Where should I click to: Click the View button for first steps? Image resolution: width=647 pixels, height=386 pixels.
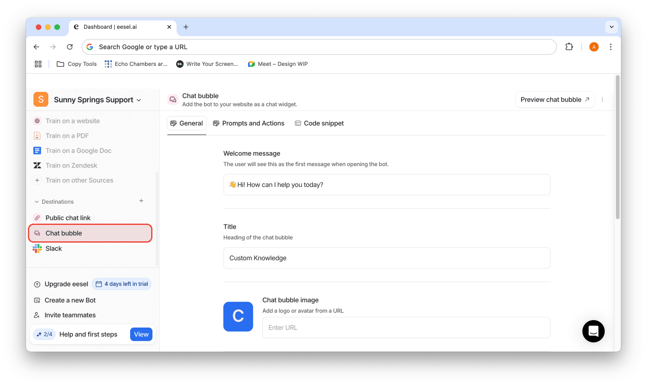coord(141,334)
